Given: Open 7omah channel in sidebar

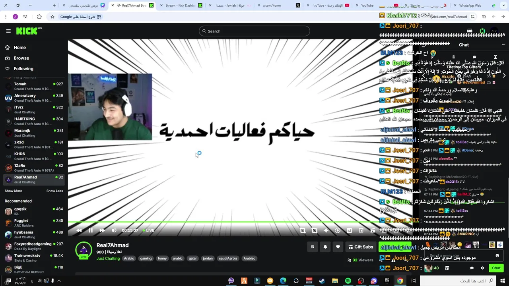Looking at the screenshot, I should [34, 86].
